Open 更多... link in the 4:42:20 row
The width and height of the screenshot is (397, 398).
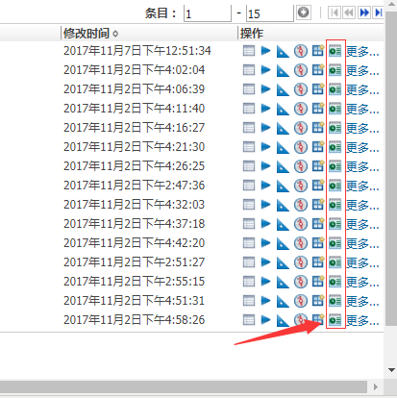[x=362, y=243]
